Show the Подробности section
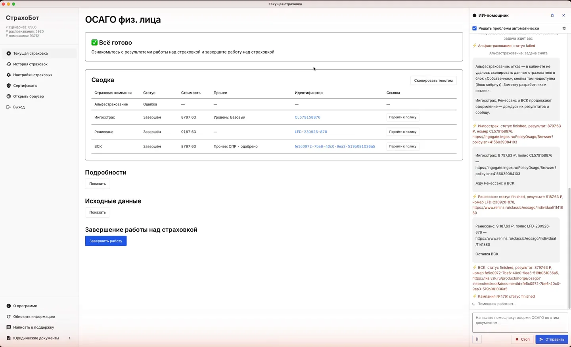 (x=98, y=184)
